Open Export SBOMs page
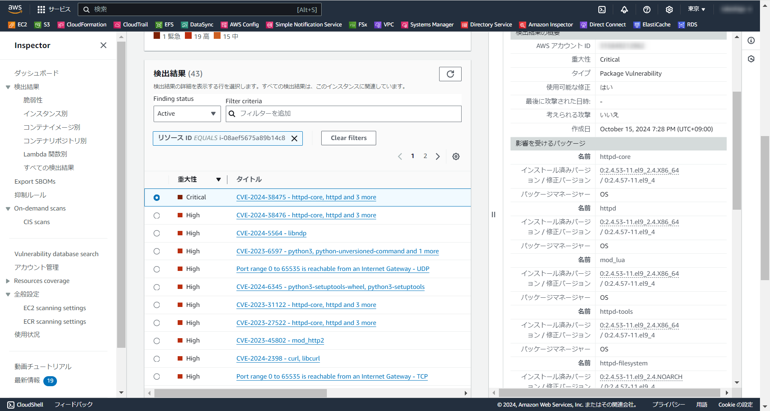Image resolution: width=770 pixels, height=411 pixels. 35,182
